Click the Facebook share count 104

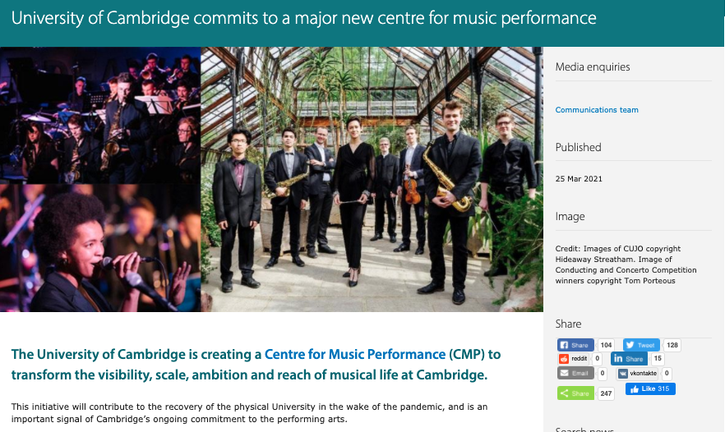click(x=606, y=345)
